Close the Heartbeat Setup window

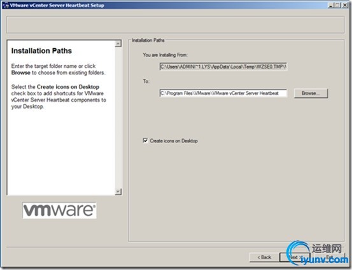click(x=345, y=5)
